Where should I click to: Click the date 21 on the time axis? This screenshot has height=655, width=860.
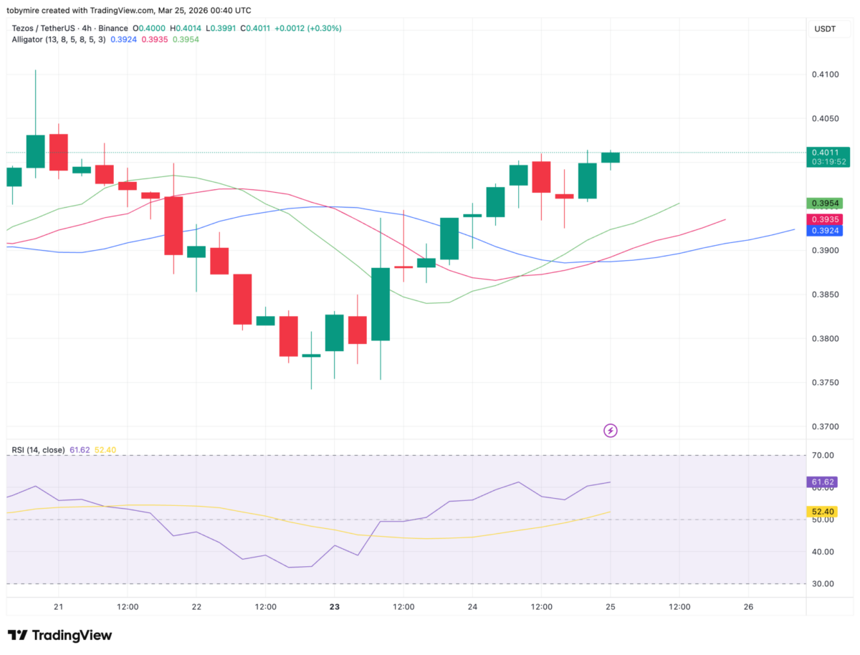[x=58, y=607]
